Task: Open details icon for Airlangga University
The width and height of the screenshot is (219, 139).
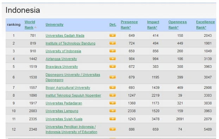Action: [x=112, y=59]
